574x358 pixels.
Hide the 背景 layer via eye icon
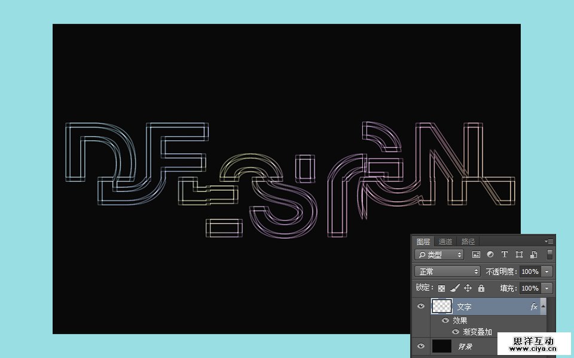tap(421, 346)
